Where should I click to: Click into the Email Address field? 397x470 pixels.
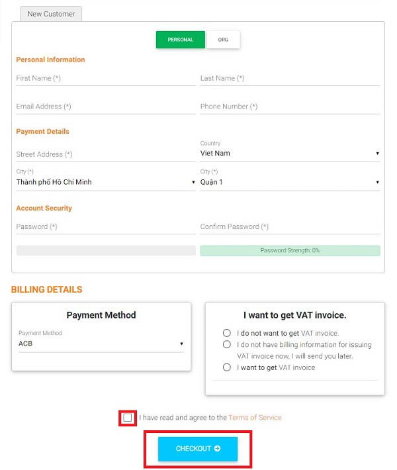[x=106, y=107]
